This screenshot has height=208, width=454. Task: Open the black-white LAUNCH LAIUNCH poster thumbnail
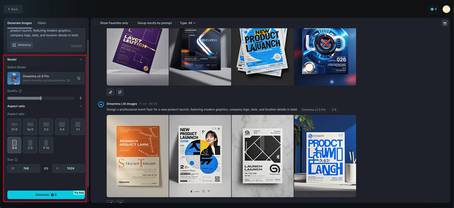pos(262,156)
